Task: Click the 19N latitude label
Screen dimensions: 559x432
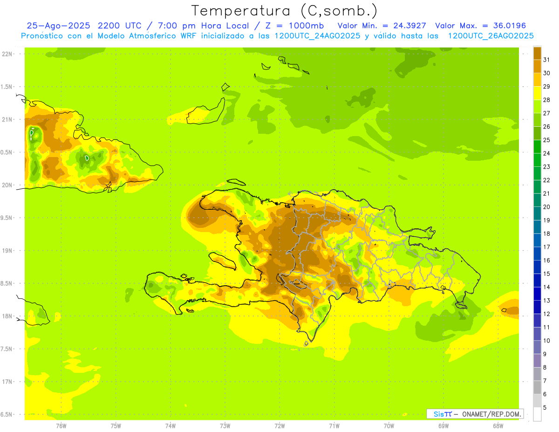Action: (7, 251)
